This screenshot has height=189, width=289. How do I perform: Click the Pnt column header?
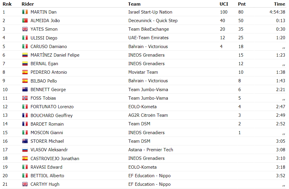tap(242, 4)
